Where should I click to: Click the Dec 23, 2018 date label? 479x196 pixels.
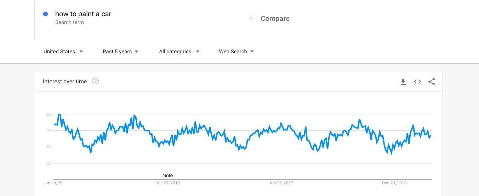pyautogui.click(x=394, y=183)
